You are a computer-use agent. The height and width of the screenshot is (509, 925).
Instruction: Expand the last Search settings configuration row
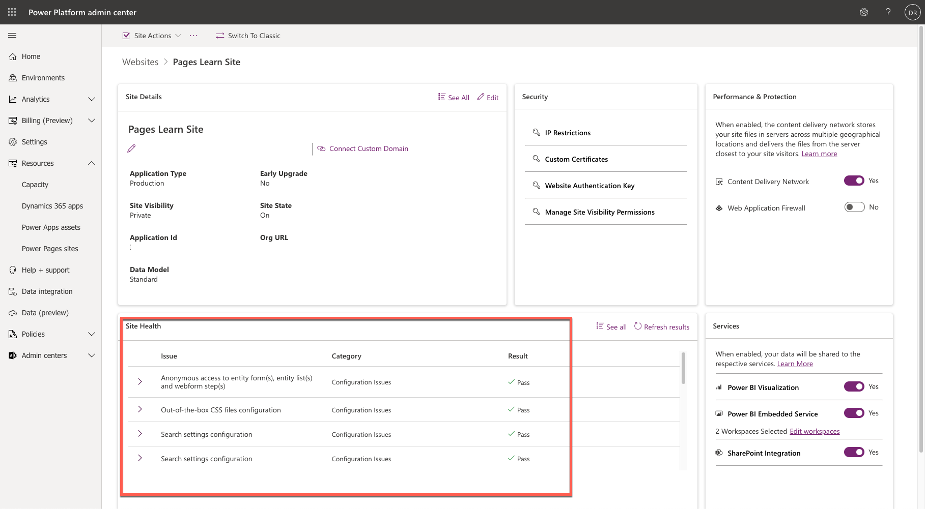click(x=140, y=458)
